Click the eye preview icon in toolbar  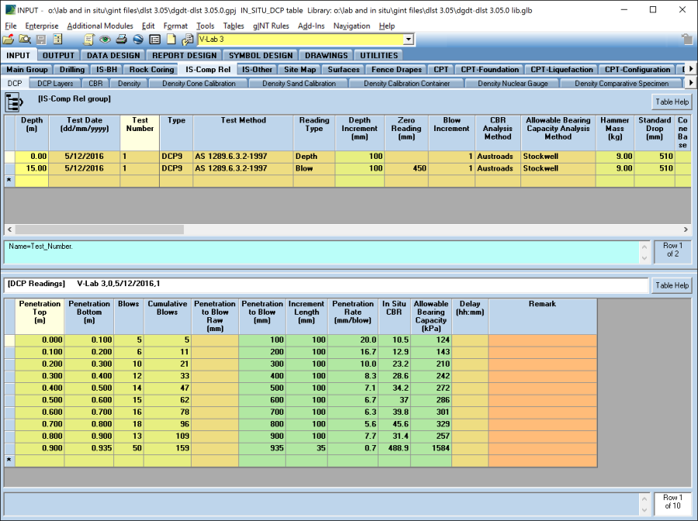point(105,40)
